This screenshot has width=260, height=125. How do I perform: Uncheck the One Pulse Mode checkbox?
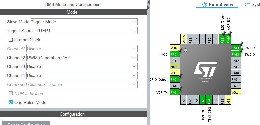pos(11,103)
